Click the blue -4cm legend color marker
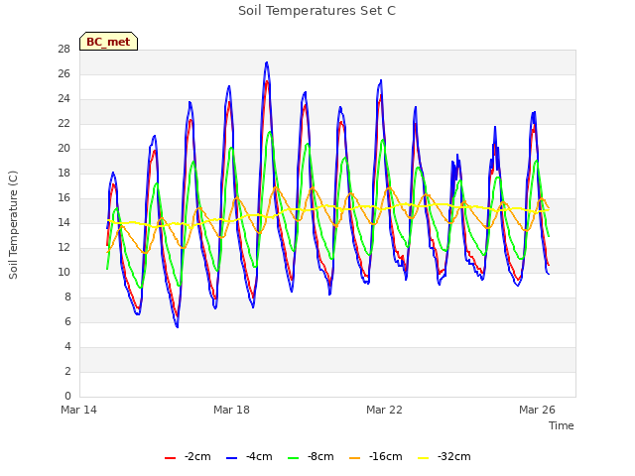Viewport: 635px width, 476px height. [x=231, y=458]
